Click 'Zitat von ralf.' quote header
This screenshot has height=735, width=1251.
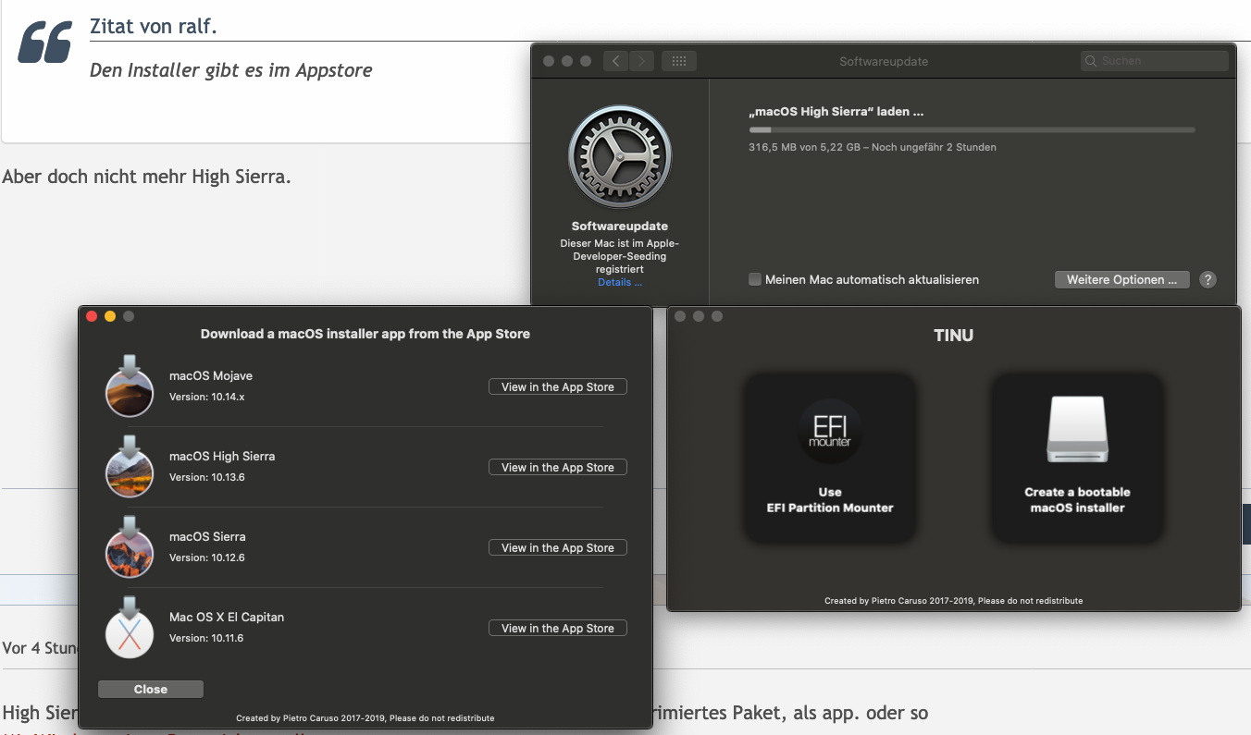point(154,26)
